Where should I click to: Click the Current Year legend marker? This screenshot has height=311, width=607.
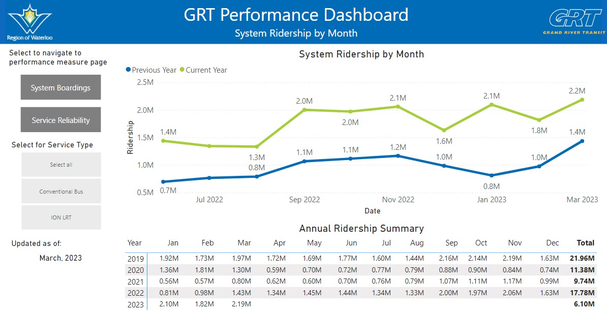click(182, 70)
